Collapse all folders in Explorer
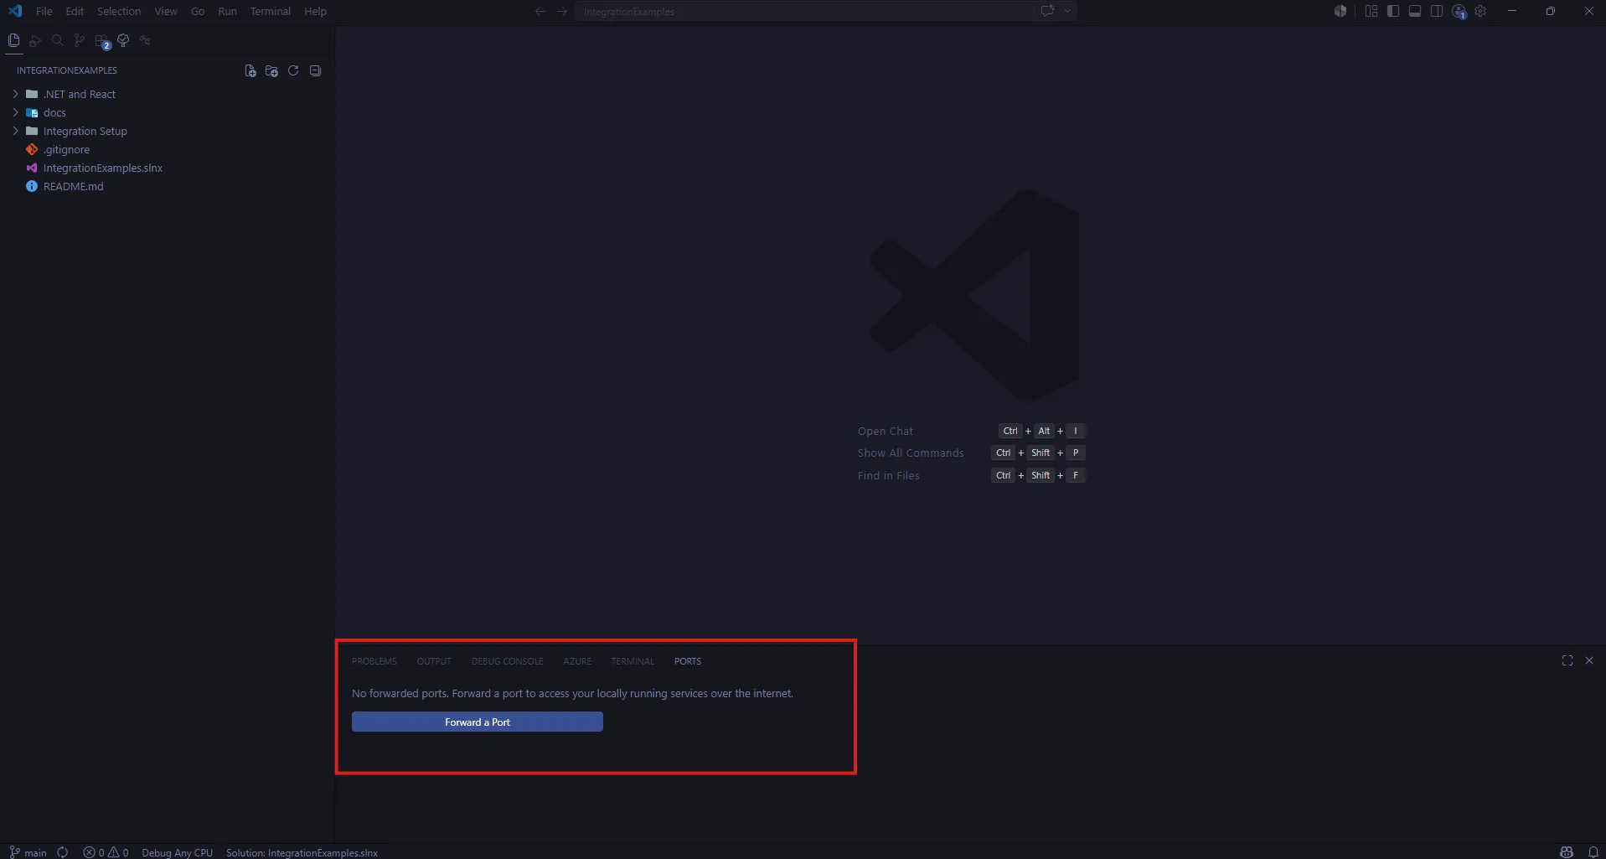 point(315,71)
